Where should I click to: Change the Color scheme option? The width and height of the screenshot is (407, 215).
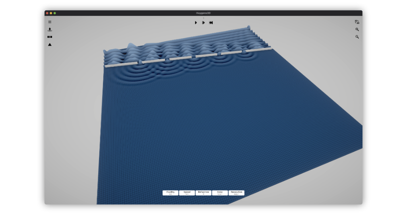pyautogui.click(x=220, y=193)
